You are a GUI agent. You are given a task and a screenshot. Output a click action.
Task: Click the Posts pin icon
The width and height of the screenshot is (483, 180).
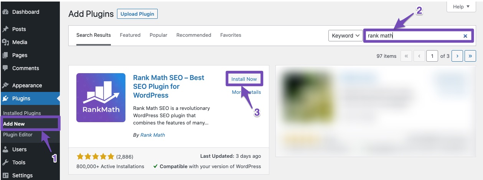pos(5,29)
